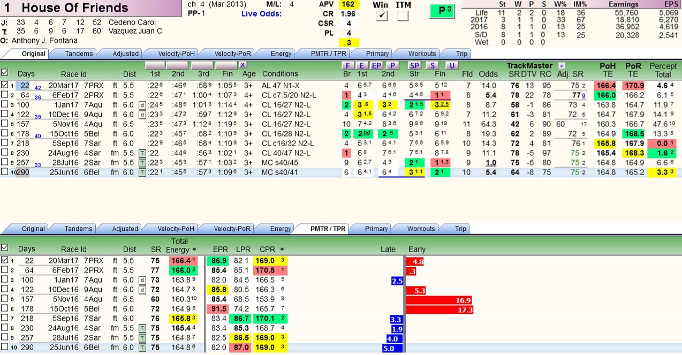
Task: Check the 5Nov16 row checkbox in Original grid
Action: tap(5, 124)
